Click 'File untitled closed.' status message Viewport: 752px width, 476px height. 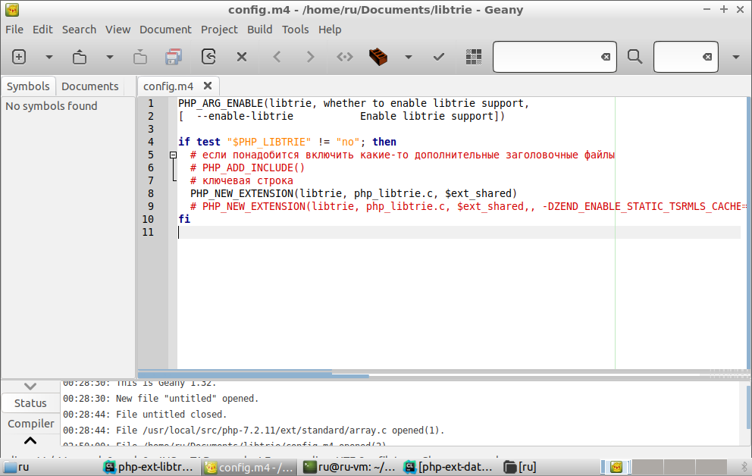[144, 414]
